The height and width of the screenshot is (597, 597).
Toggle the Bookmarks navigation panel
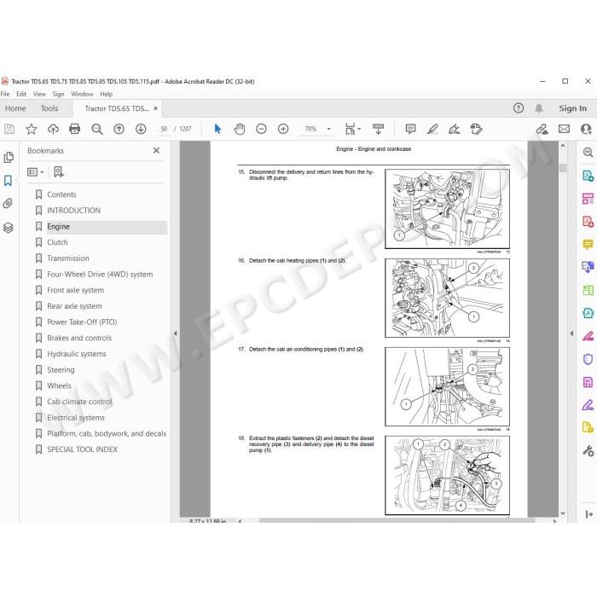tap(8, 181)
